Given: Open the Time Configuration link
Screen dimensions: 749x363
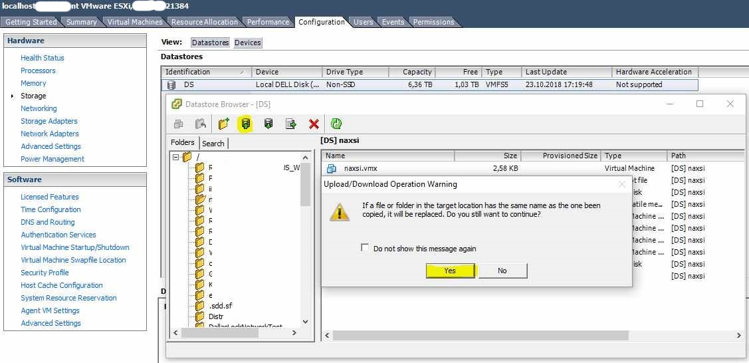Looking at the screenshot, I should point(51,209).
